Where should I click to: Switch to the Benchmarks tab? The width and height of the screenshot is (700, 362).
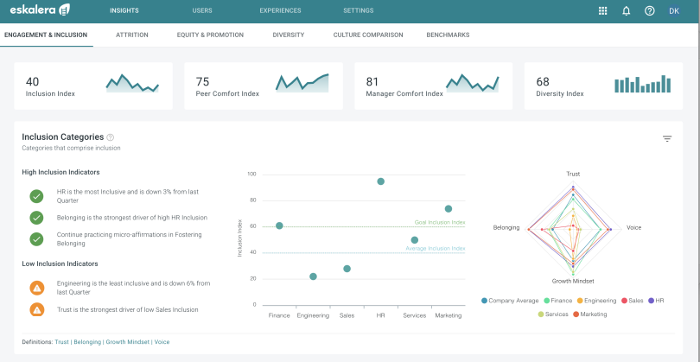click(x=448, y=35)
